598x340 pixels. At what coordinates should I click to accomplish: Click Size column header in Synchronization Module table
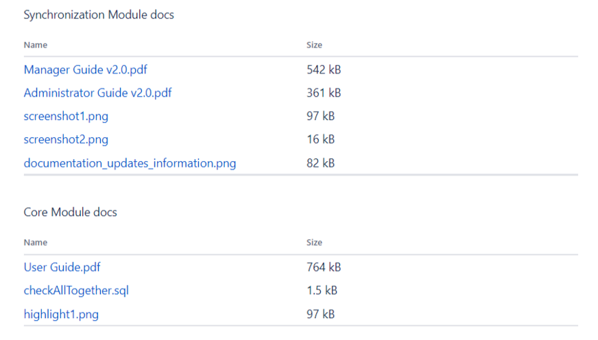[x=314, y=45]
